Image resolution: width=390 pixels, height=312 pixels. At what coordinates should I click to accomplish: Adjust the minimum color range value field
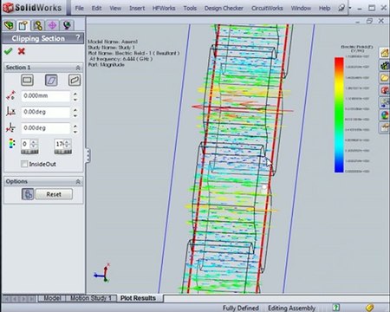click(26, 144)
